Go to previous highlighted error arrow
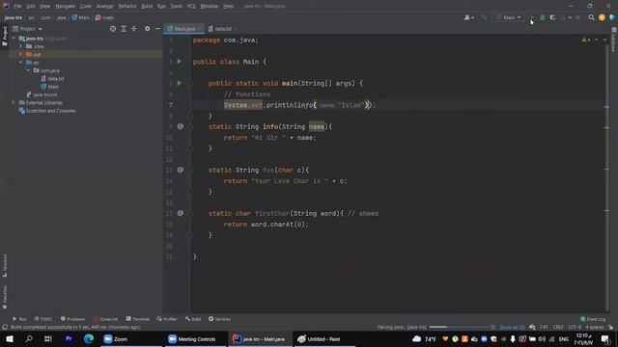This screenshot has height=347, width=618. (597, 40)
